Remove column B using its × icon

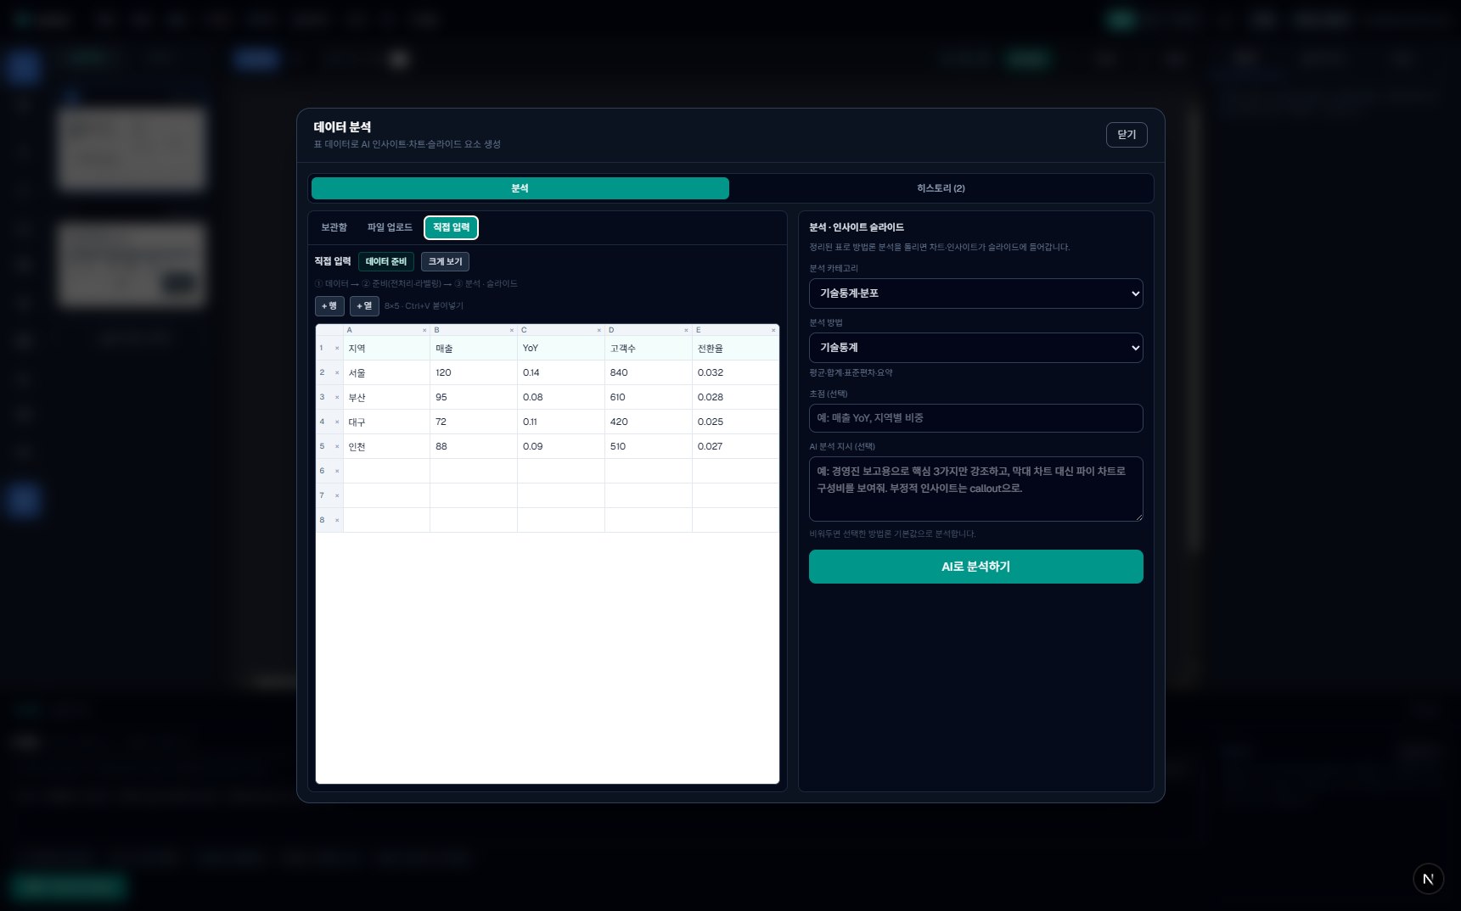512,330
